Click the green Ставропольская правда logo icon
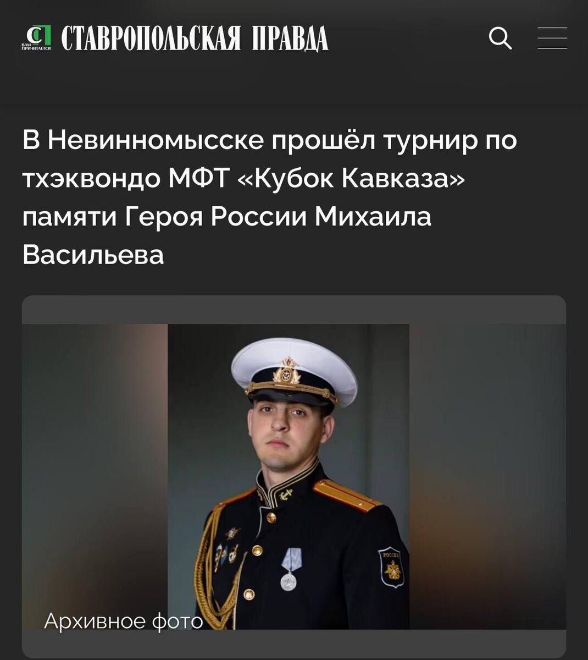588x660 pixels. tap(36, 38)
